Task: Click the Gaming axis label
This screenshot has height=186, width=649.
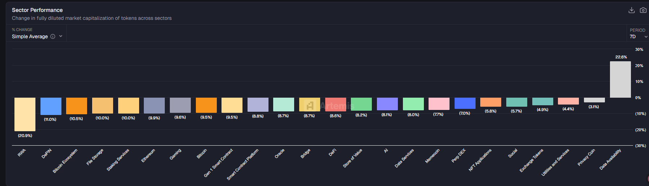Action: pos(175,154)
